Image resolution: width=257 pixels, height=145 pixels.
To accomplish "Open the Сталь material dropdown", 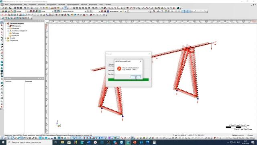I will point(53,11).
